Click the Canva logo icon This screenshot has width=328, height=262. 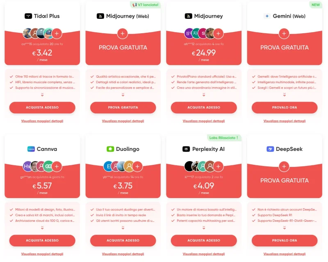point(31,149)
